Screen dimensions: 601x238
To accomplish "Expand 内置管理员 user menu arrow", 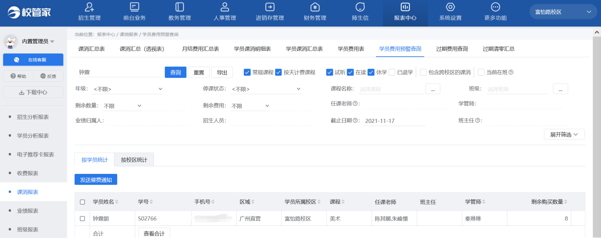I will point(52,42).
